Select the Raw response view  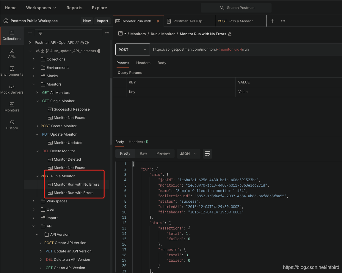point(143,153)
